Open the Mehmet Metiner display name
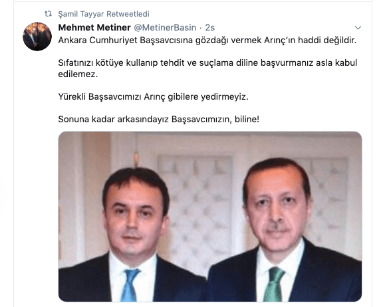 click(x=94, y=27)
